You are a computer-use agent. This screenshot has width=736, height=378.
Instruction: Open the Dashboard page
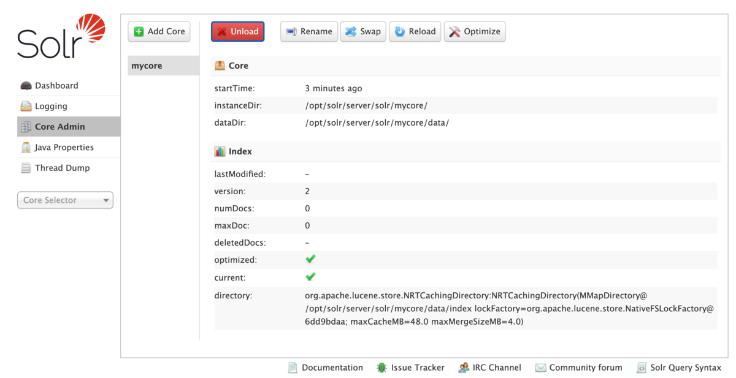[x=68, y=86]
